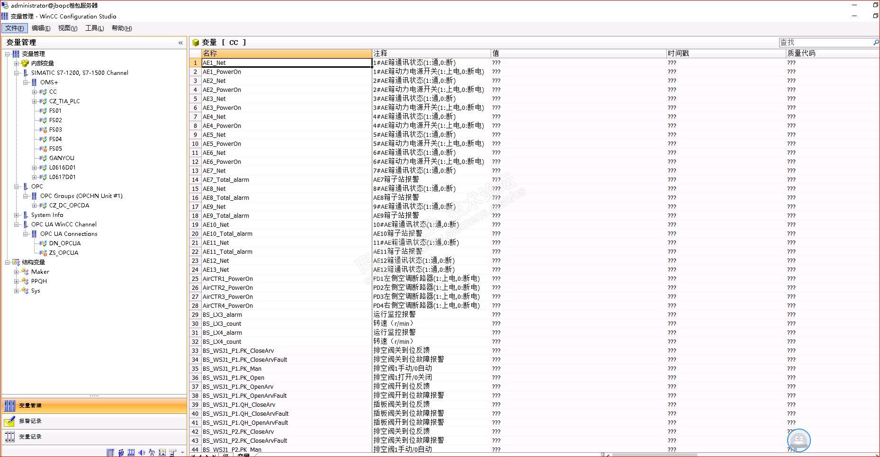Image resolution: width=880 pixels, height=457 pixels.
Task: Click the OPC channel icon
Action: [25, 187]
